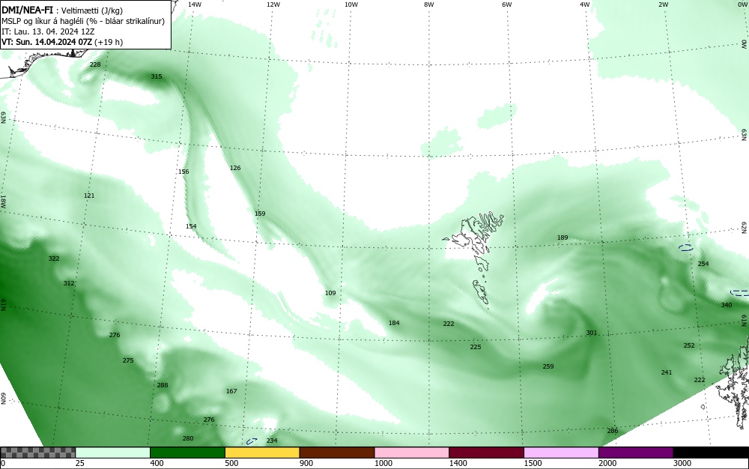Viewport: 749px width, 469px height.
Task: Click the value 340 on the map
Action: coord(726,305)
